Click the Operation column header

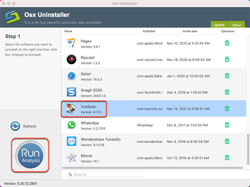pos(228,31)
